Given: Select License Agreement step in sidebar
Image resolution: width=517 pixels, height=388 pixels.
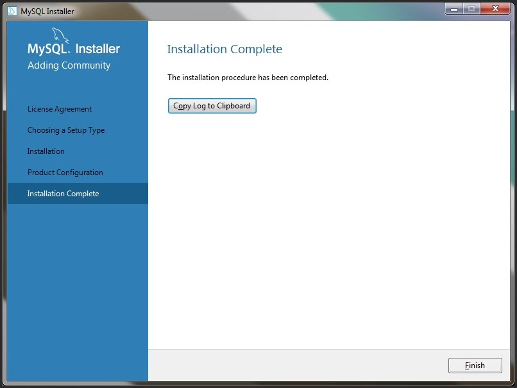Looking at the screenshot, I should [60, 109].
